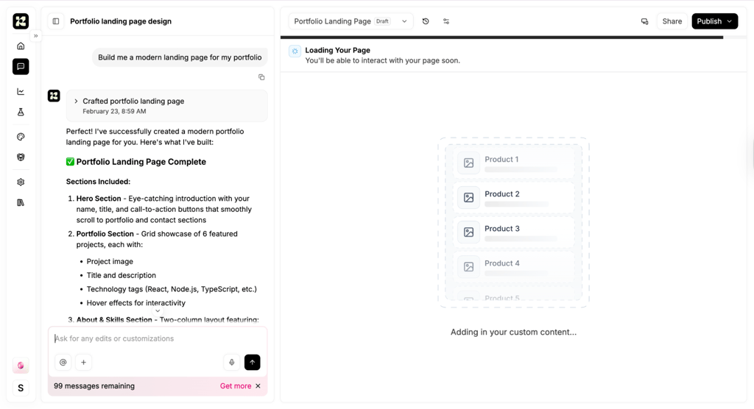This screenshot has width=754, height=409.
Task: Open the Theme palette icon in the sidebar
Action: (21, 137)
